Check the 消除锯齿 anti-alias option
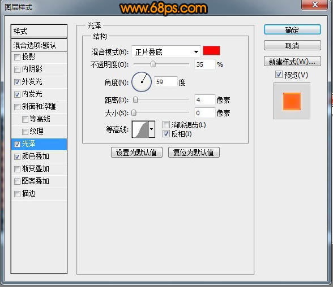Screen dimensions: 333x287 click(x=166, y=125)
